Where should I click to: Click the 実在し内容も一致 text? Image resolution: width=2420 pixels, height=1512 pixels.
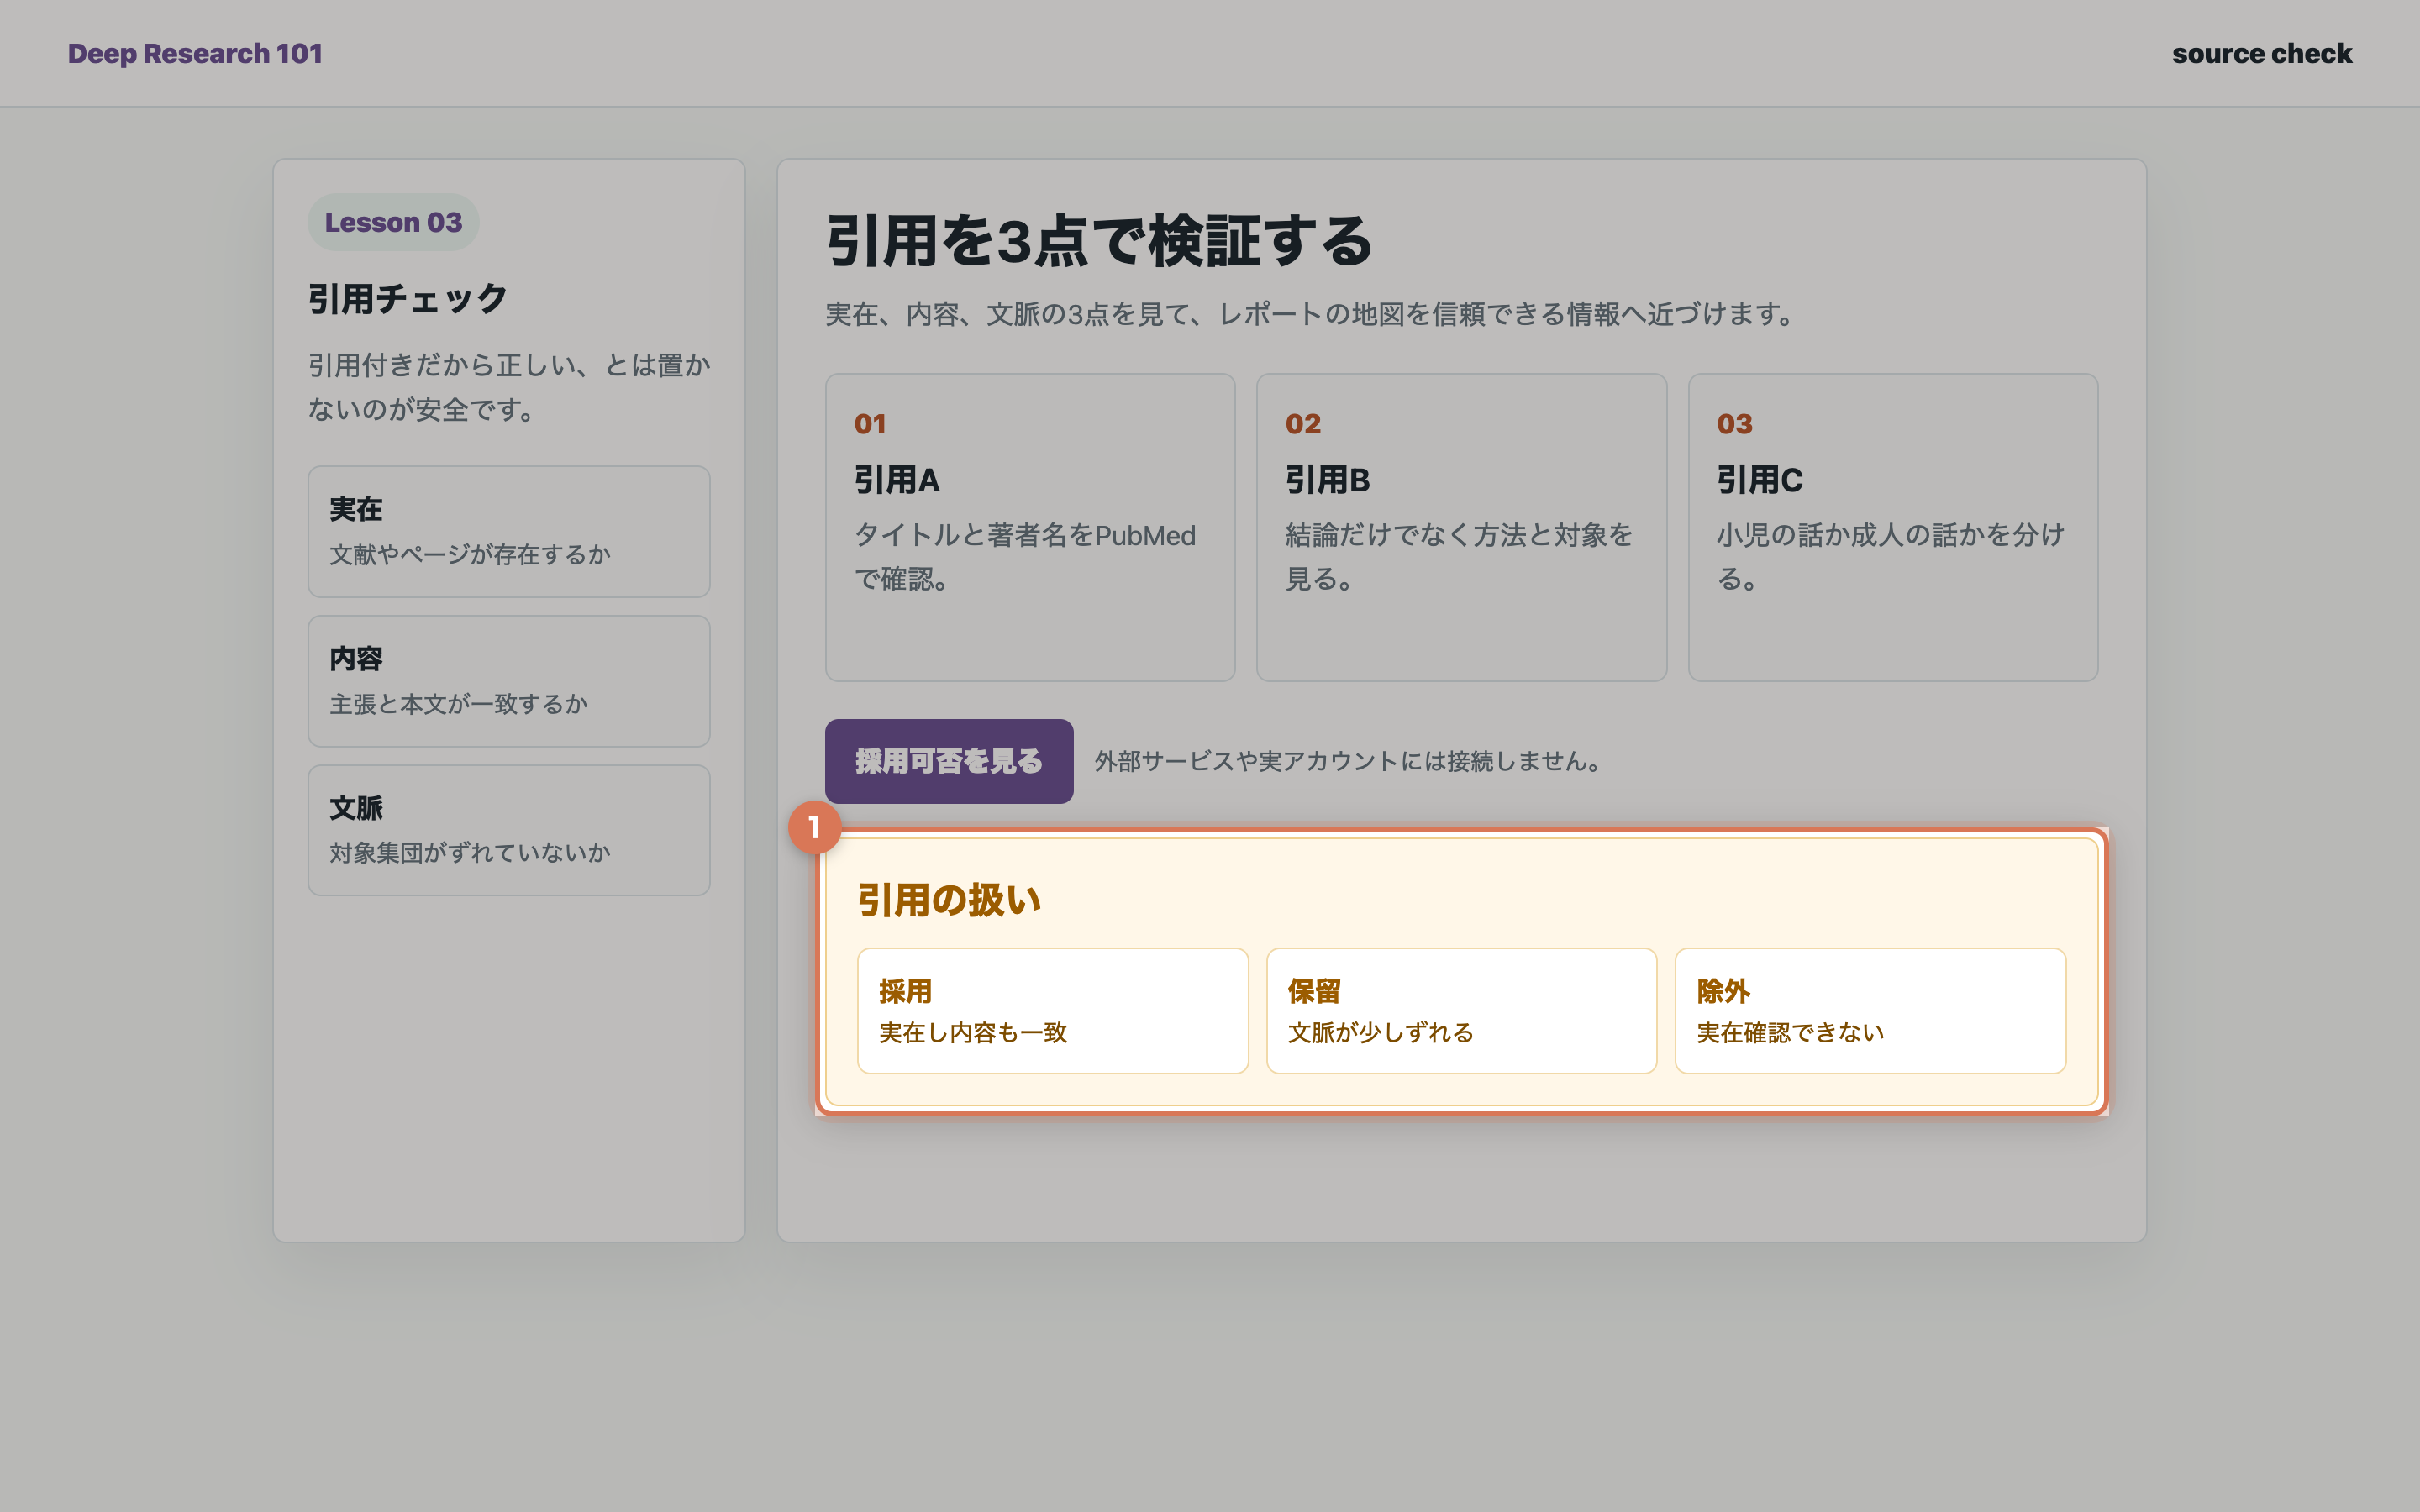[x=973, y=1032]
